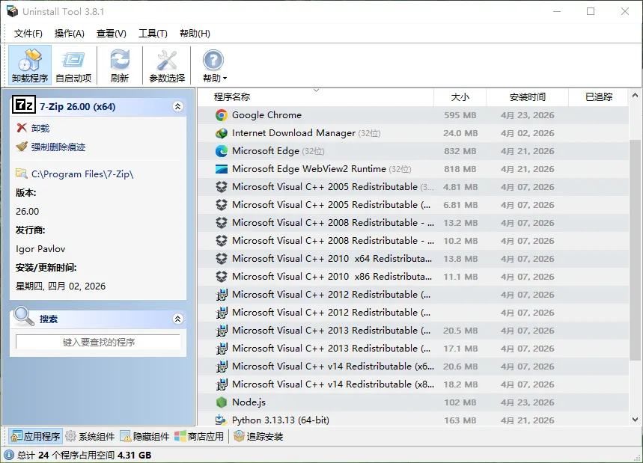Select the Node.js icon
This screenshot has width=643, height=463.
(222, 402)
